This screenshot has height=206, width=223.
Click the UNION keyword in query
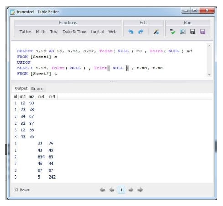[24, 62]
